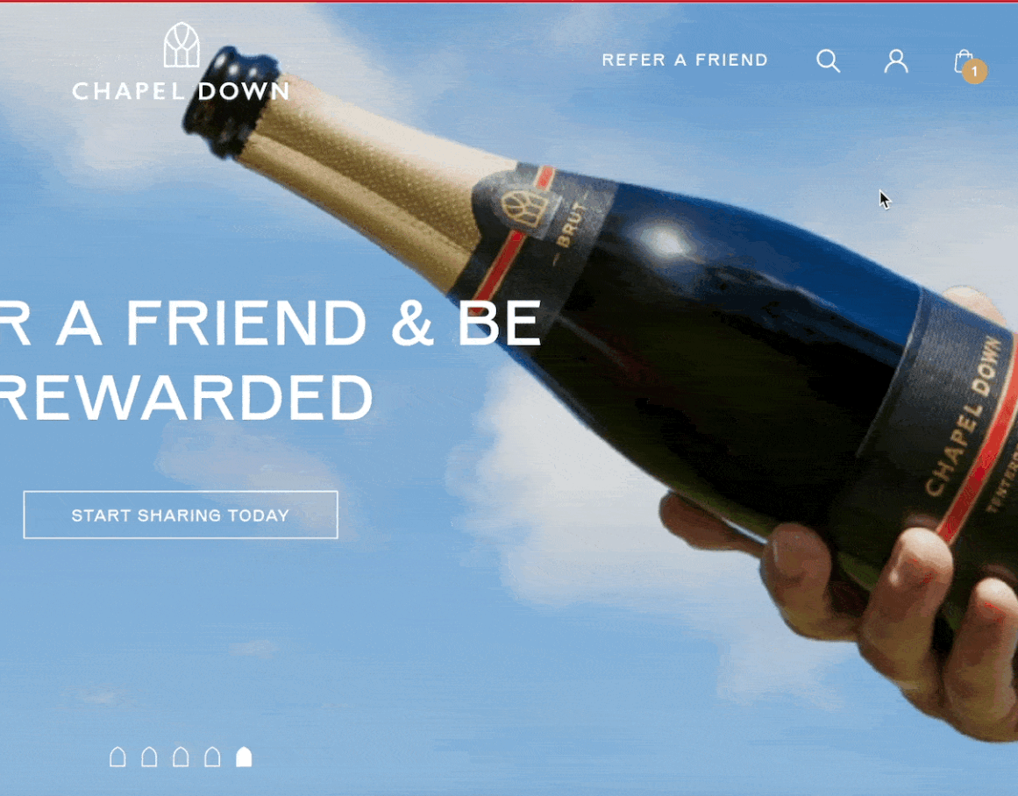Open the shopping bag icon
Image resolution: width=1018 pixels, height=796 pixels.
[x=964, y=61]
